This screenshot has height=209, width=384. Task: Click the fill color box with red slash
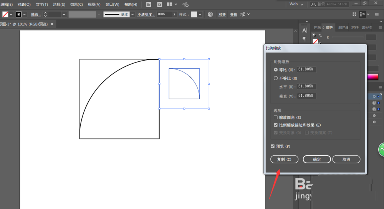5,15
